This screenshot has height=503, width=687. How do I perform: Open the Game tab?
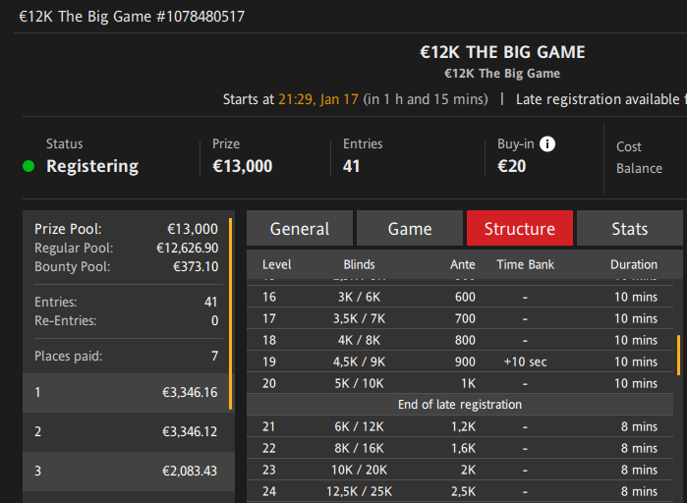tap(410, 229)
